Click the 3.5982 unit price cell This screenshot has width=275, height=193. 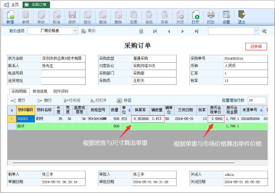point(216,119)
